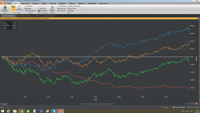Open Hand Importing
Viewport: 200px width, 113px height.
point(30,11)
